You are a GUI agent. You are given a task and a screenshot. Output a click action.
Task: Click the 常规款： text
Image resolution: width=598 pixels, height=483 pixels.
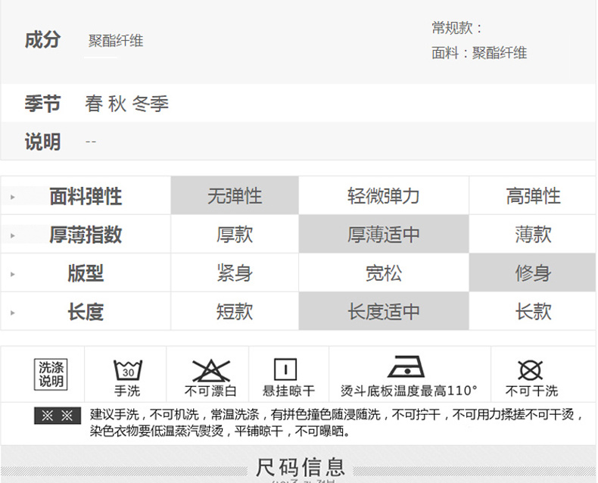point(456,28)
